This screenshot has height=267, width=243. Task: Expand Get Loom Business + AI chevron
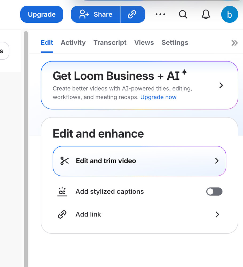tap(221, 85)
